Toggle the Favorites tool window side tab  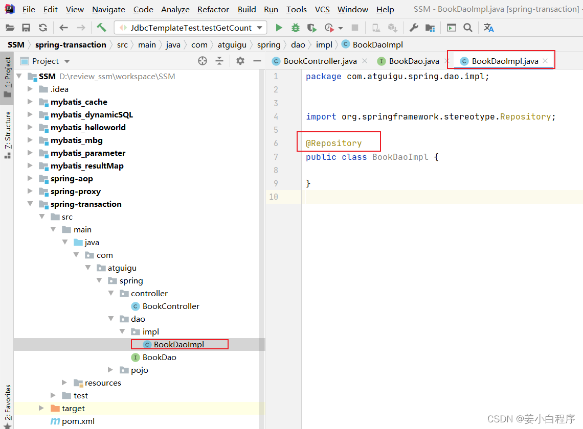(8, 407)
